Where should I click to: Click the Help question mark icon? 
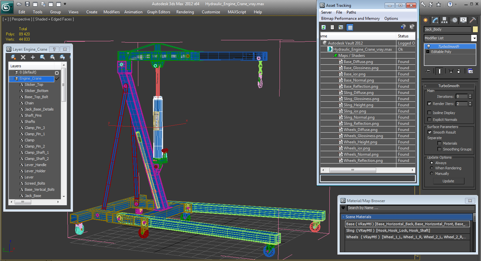point(450,4)
